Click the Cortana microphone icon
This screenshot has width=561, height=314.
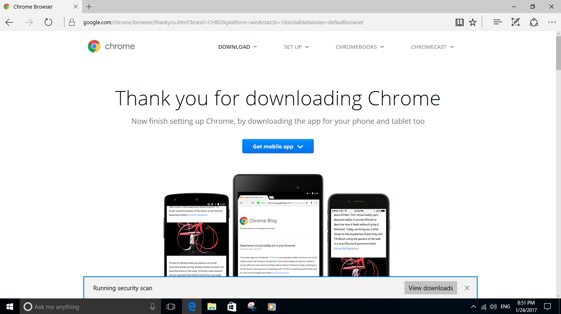click(x=152, y=306)
